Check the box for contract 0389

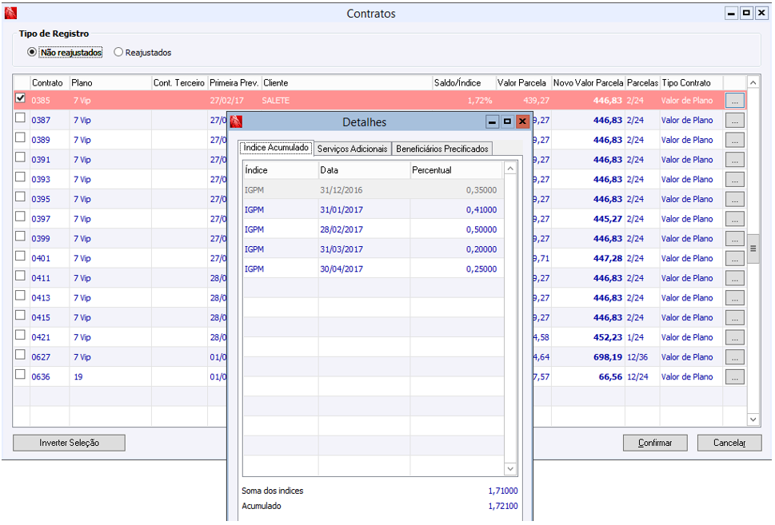21,138
